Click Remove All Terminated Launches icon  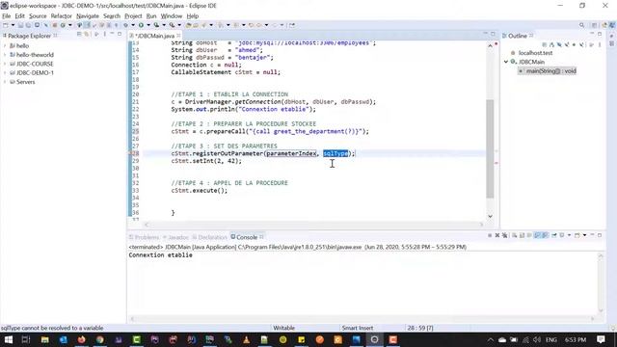tap(505, 235)
